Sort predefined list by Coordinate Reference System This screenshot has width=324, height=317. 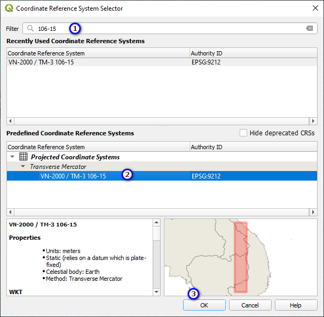pyautogui.click(x=98, y=147)
